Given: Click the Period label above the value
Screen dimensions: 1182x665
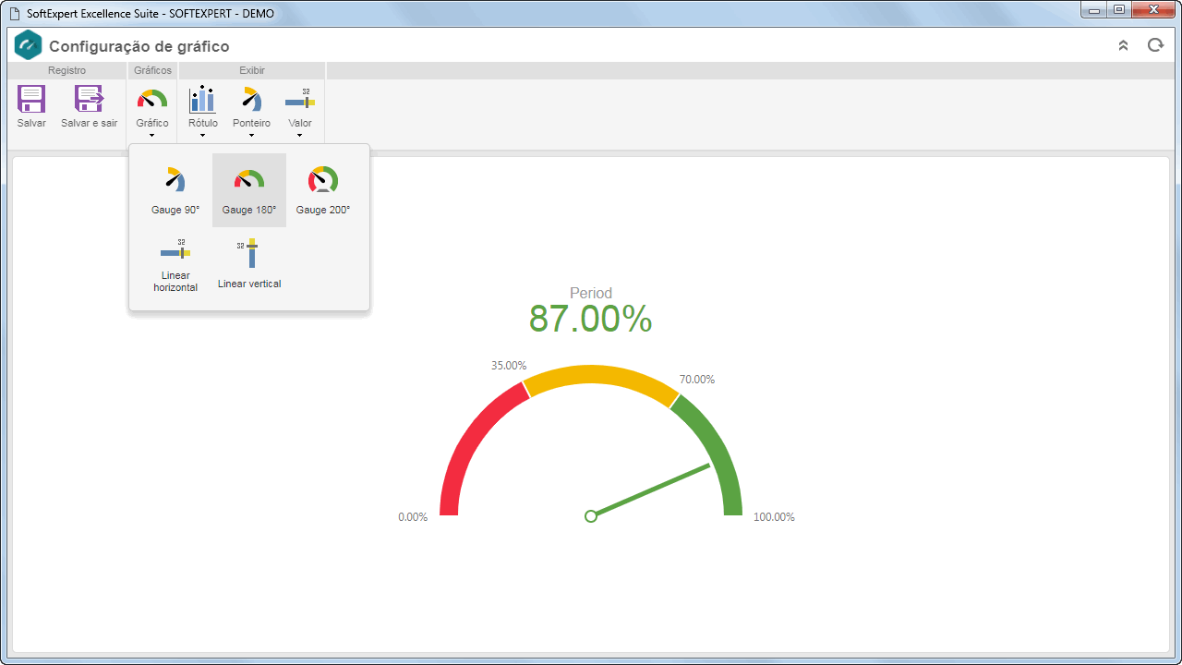Looking at the screenshot, I should pyautogui.click(x=591, y=293).
